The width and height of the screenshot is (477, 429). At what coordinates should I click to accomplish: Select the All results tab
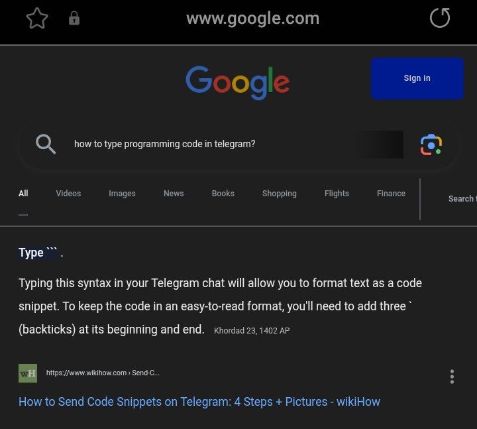23,194
